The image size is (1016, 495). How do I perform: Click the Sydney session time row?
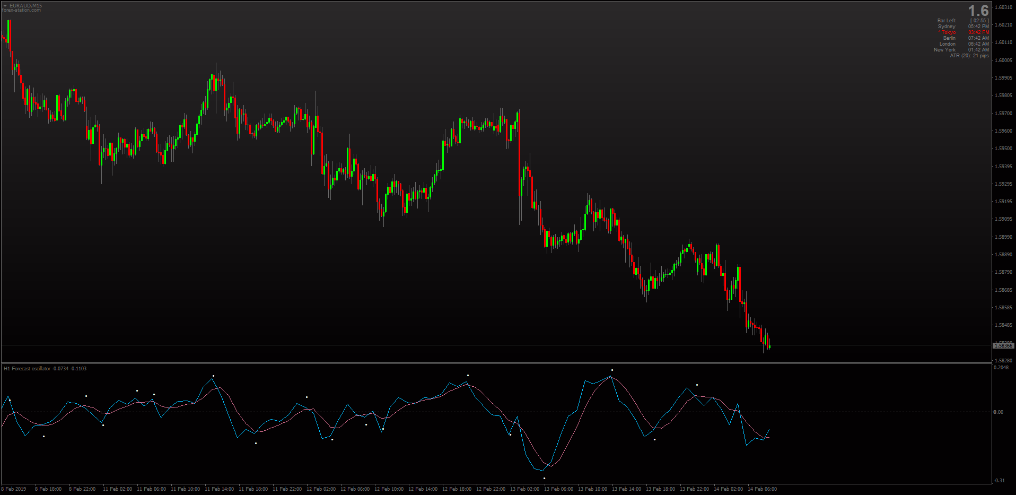(963, 27)
